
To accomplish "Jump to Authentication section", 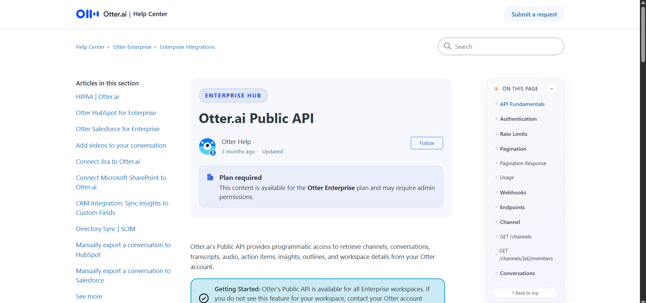I will [x=518, y=119].
